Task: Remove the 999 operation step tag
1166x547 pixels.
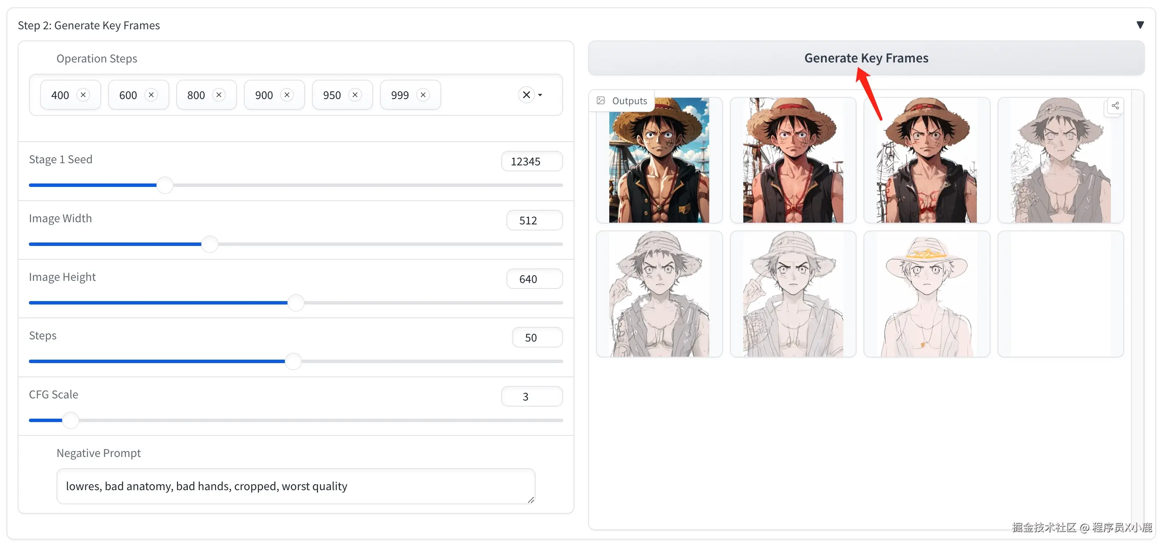Action: (x=423, y=95)
